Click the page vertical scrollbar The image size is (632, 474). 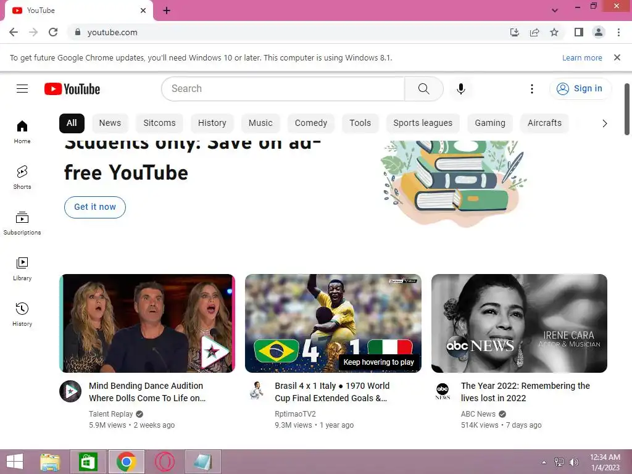(x=627, y=110)
